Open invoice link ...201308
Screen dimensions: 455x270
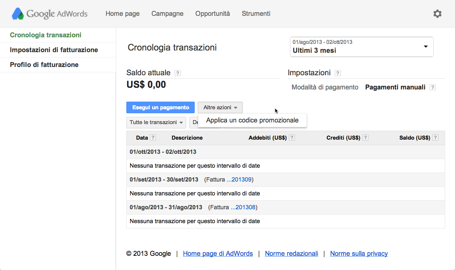tap(243, 207)
